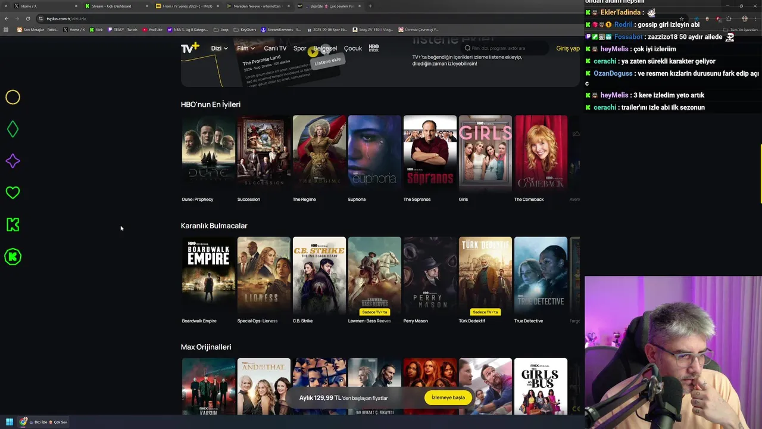
Task: Open the Lawmen: Bass Reeves poster
Action: (374, 275)
